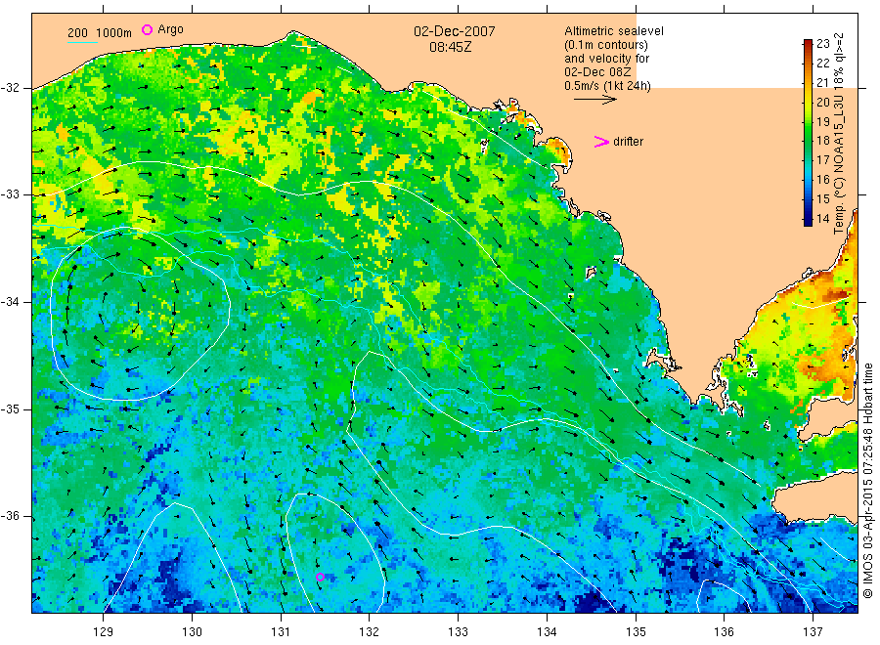Click the colorbar value '20'
The height and width of the screenshot is (645, 880).
(x=822, y=102)
